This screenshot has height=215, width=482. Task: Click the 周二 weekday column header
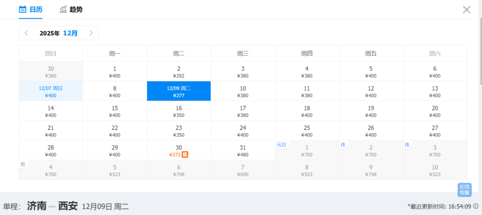coord(179,54)
